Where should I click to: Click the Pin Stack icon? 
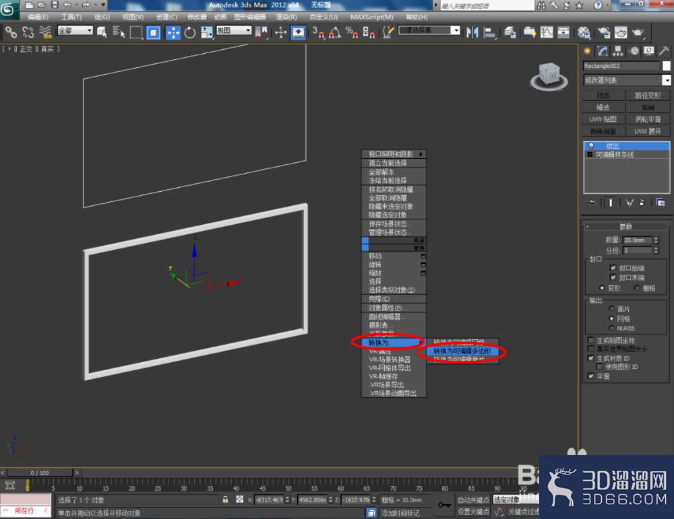[592, 203]
